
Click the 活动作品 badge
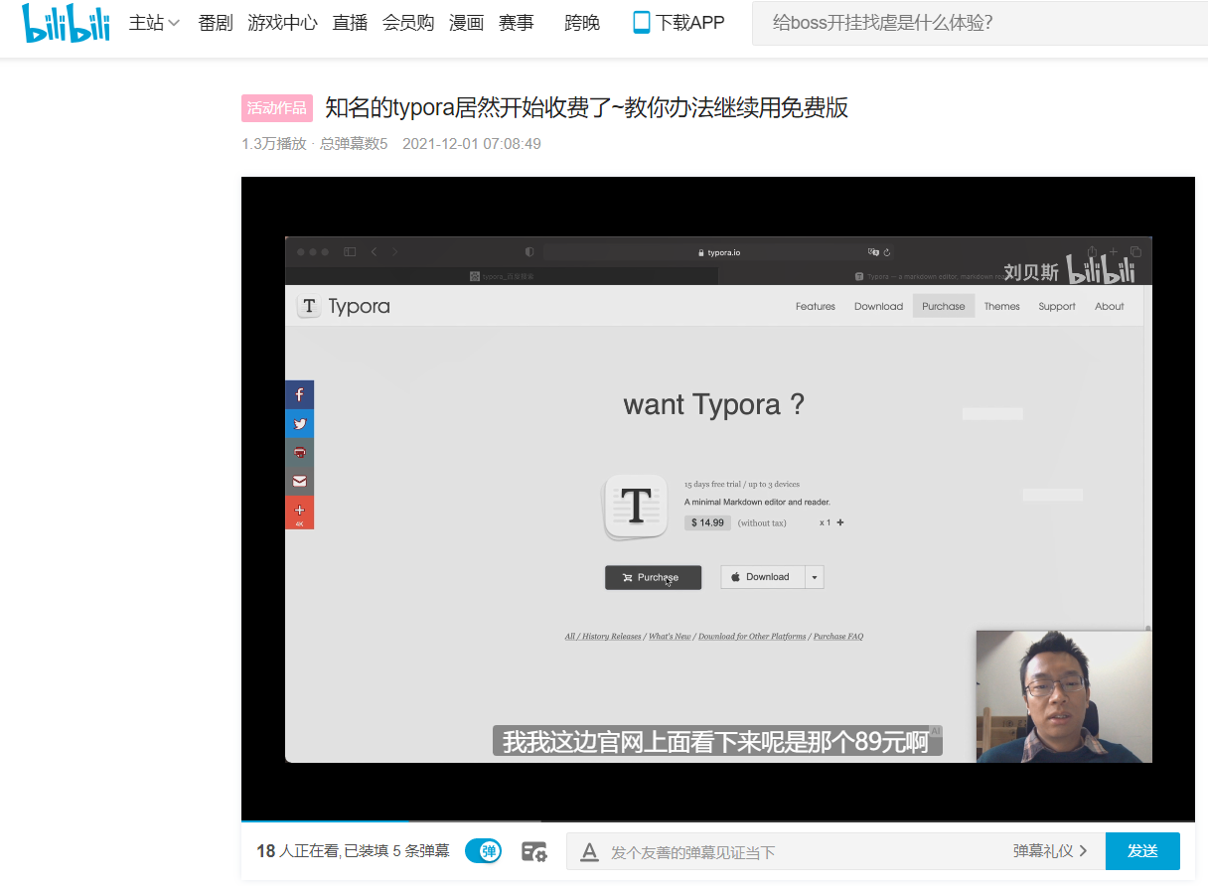coord(277,108)
